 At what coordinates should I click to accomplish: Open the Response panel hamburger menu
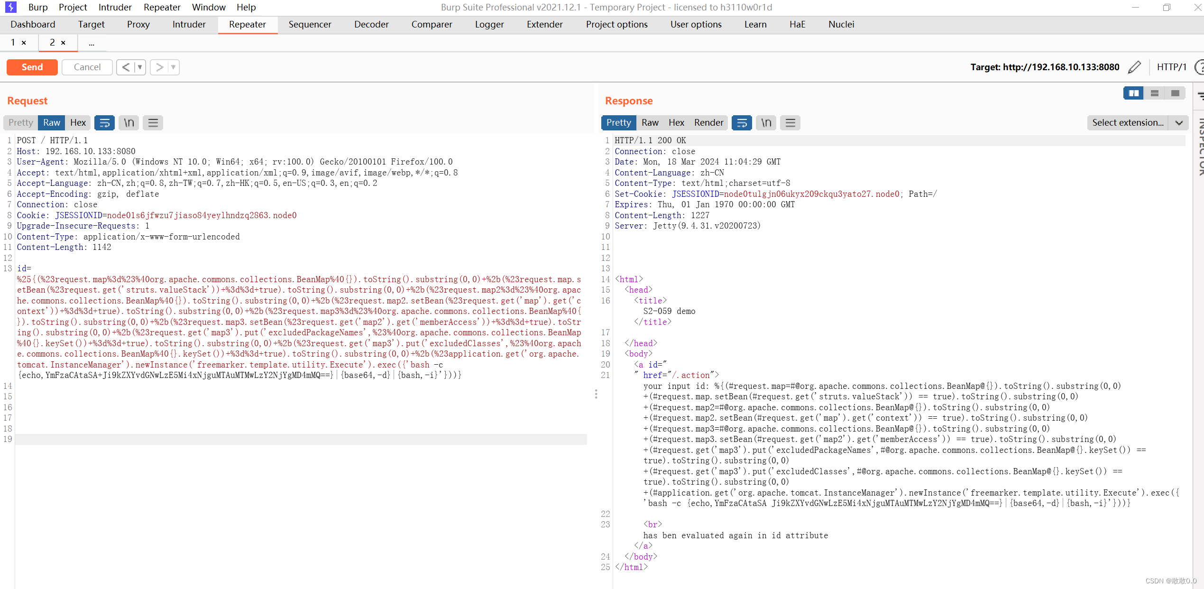click(790, 123)
